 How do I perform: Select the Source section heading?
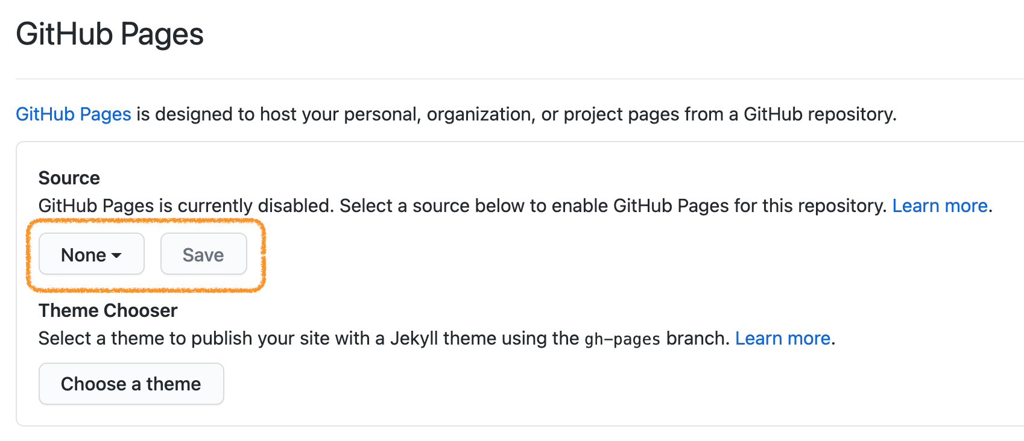69,178
